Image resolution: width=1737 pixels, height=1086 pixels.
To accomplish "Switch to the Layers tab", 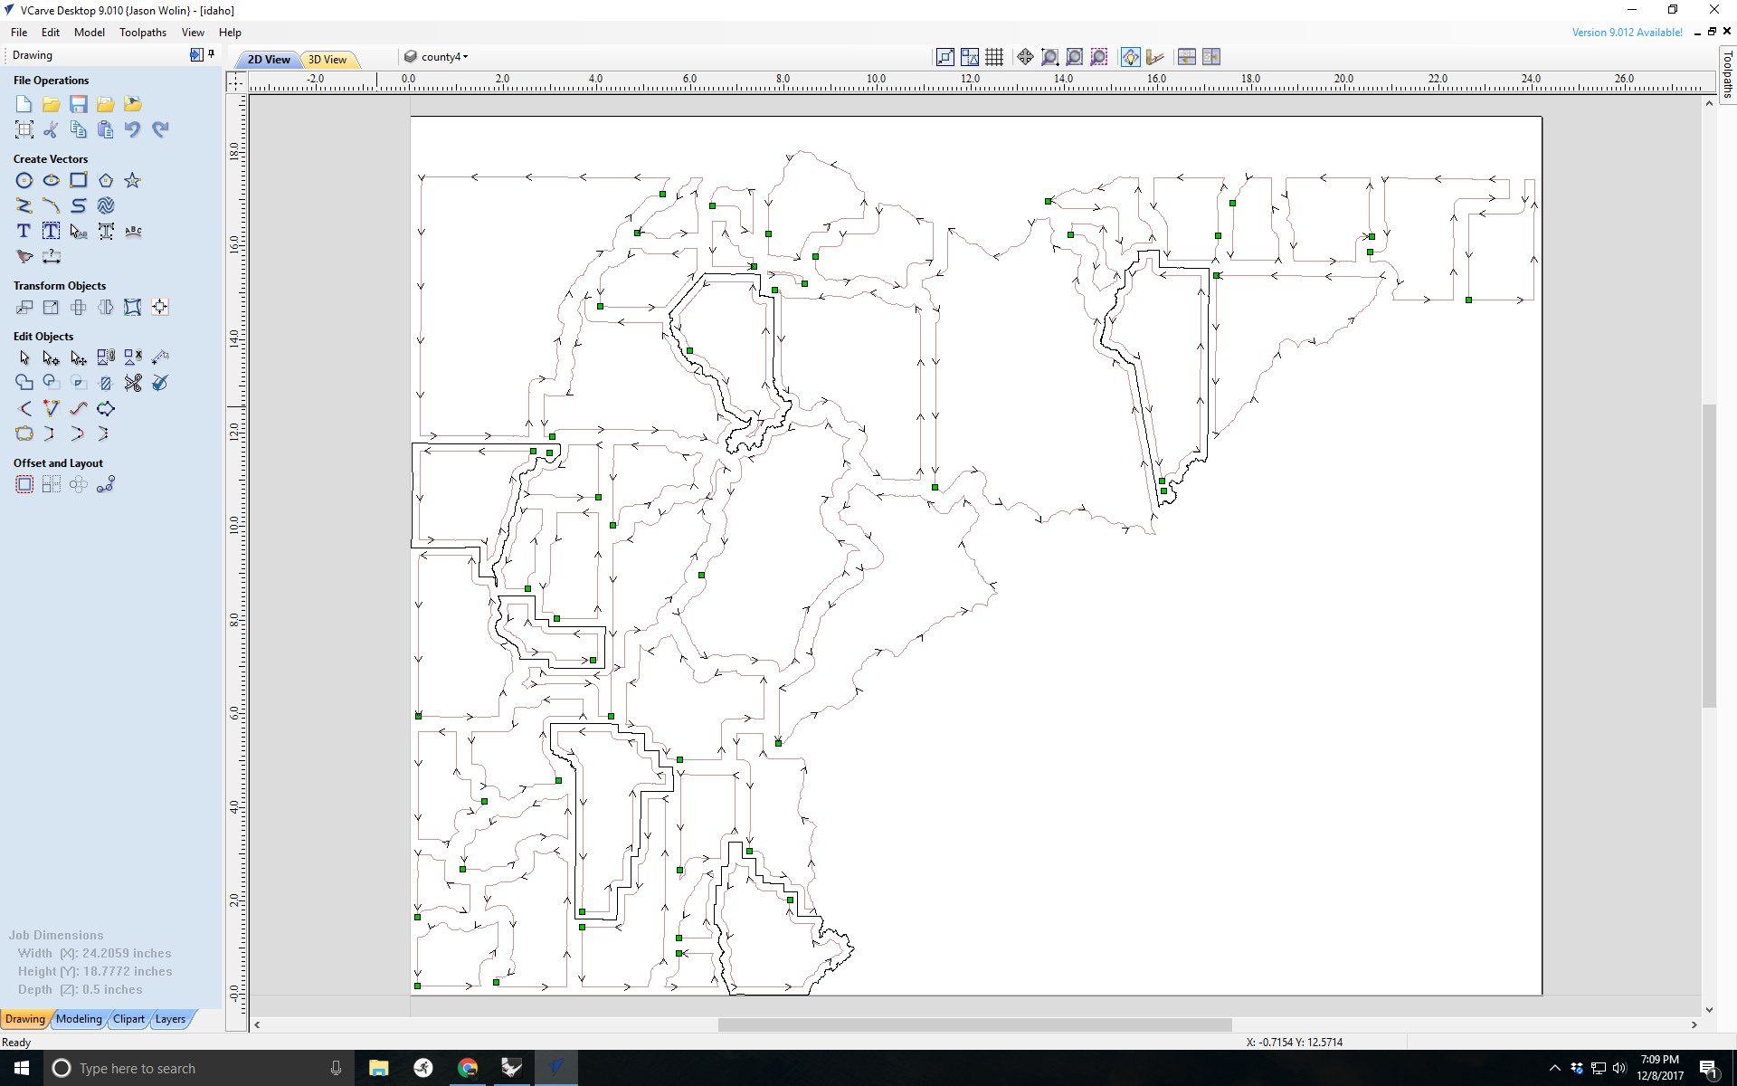I will [x=170, y=1018].
